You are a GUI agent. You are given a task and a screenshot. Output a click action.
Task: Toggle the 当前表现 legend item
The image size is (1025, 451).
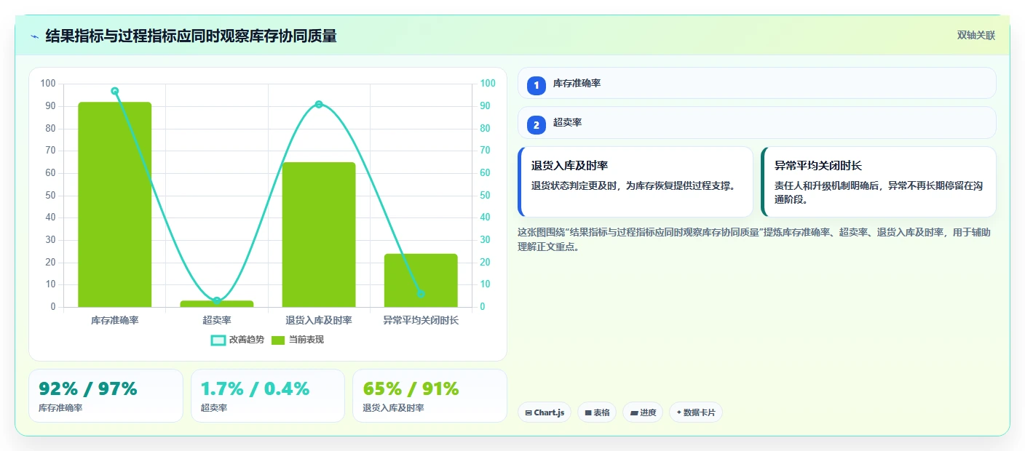pos(297,340)
